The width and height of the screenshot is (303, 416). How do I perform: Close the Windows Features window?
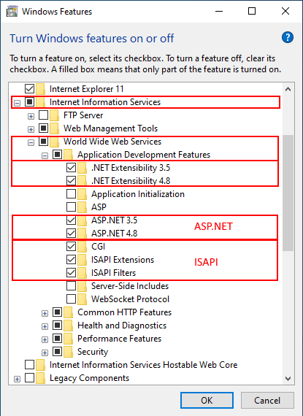click(285, 11)
